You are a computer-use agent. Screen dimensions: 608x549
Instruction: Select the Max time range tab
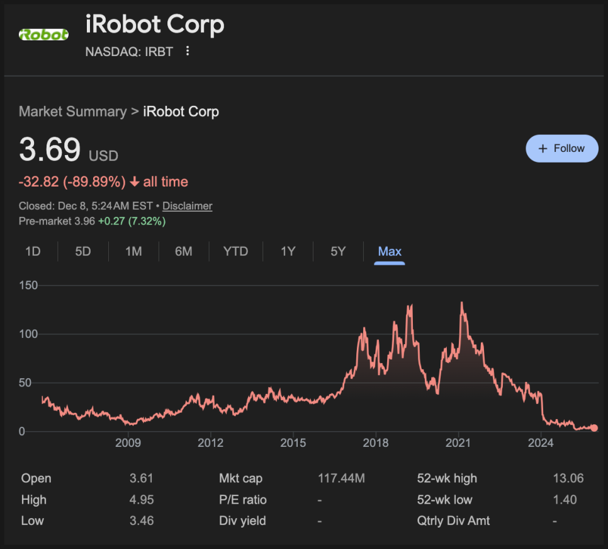pyautogui.click(x=390, y=251)
